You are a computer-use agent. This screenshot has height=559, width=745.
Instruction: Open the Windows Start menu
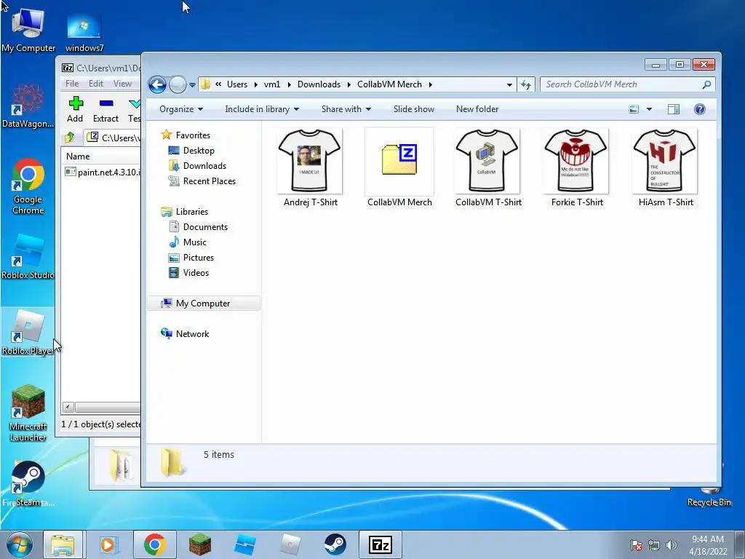pyautogui.click(x=20, y=544)
